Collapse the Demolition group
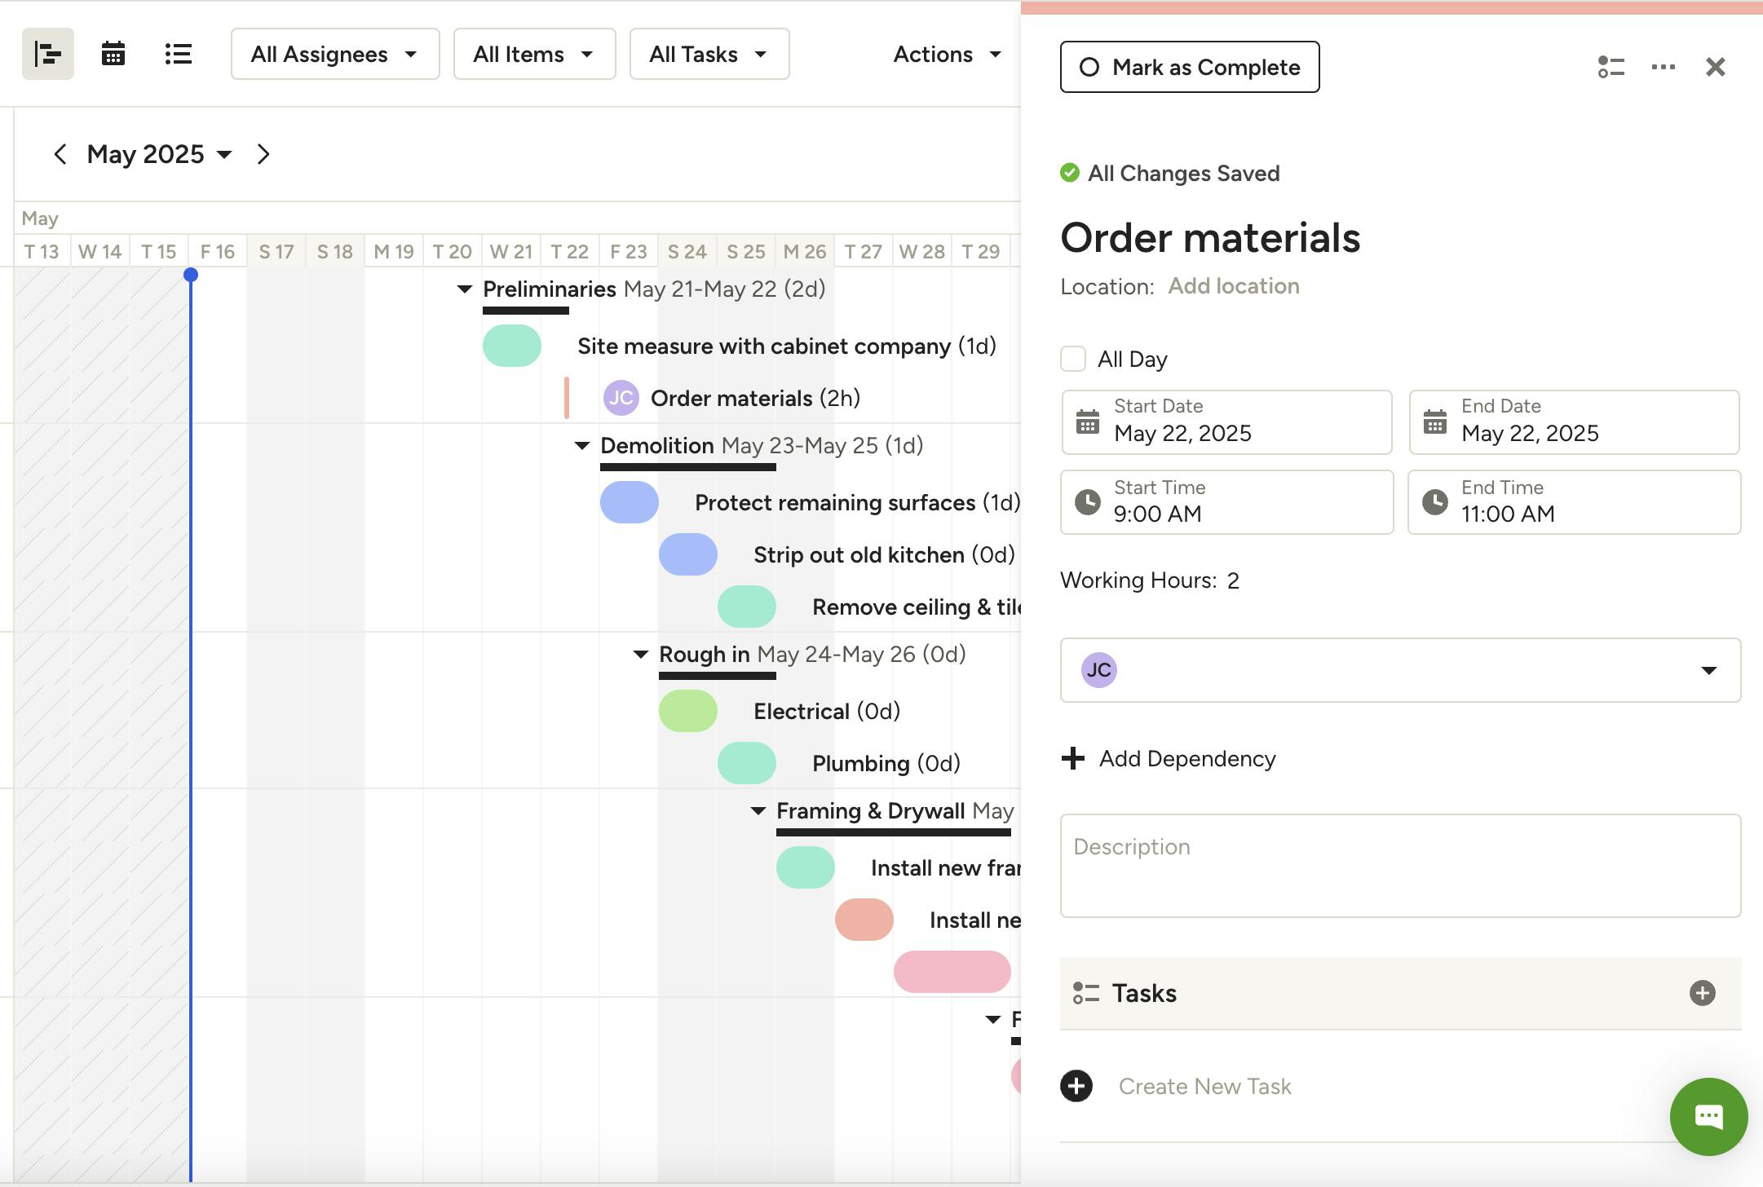Screen dimensions: 1763x1187 [582, 446]
